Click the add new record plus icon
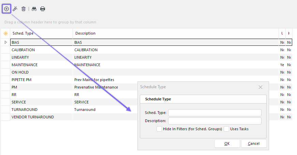 pyautogui.click(x=6, y=9)
